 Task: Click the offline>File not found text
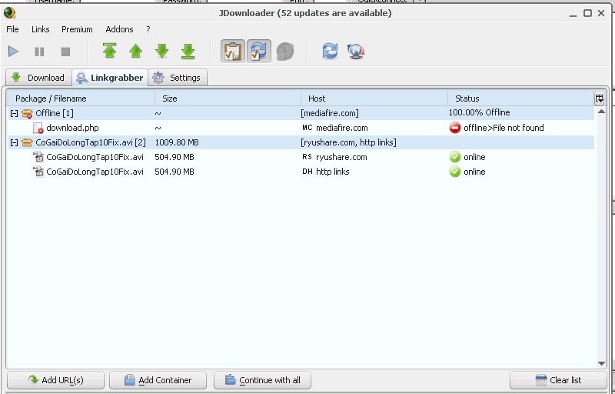coord(504,128)
